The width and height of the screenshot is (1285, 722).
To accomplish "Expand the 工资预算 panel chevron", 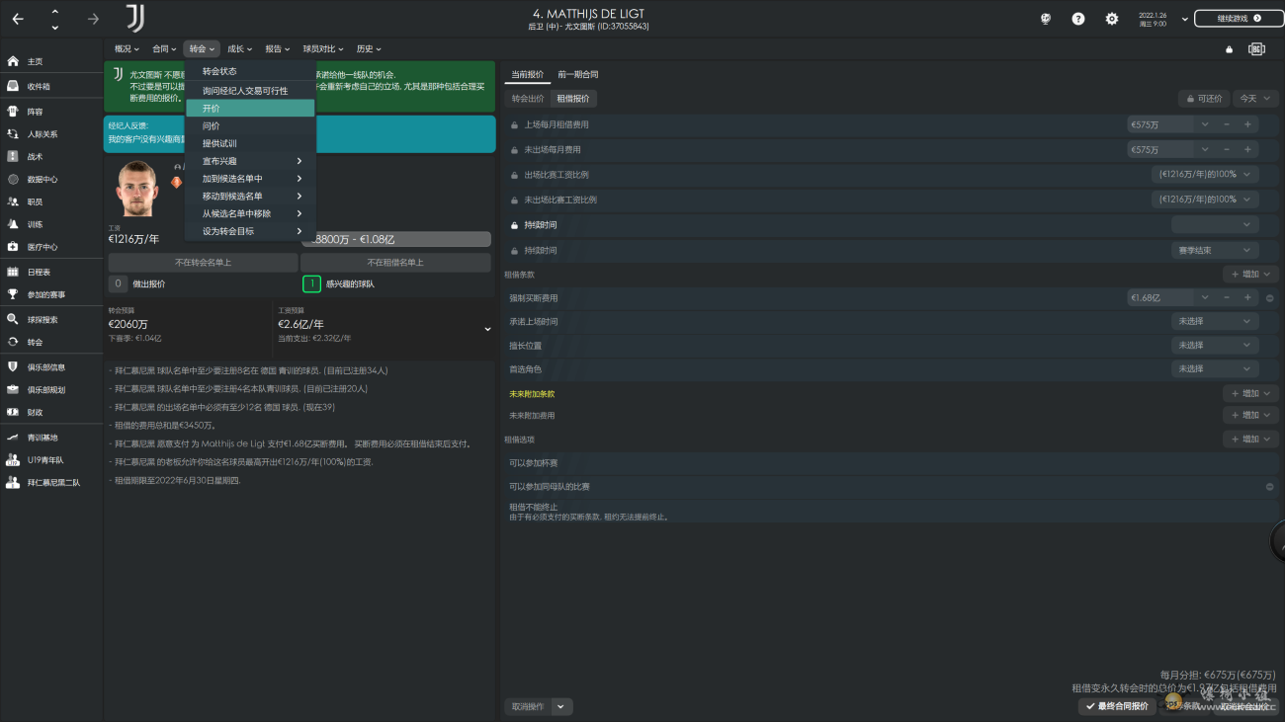I will (x=487, y=329).
